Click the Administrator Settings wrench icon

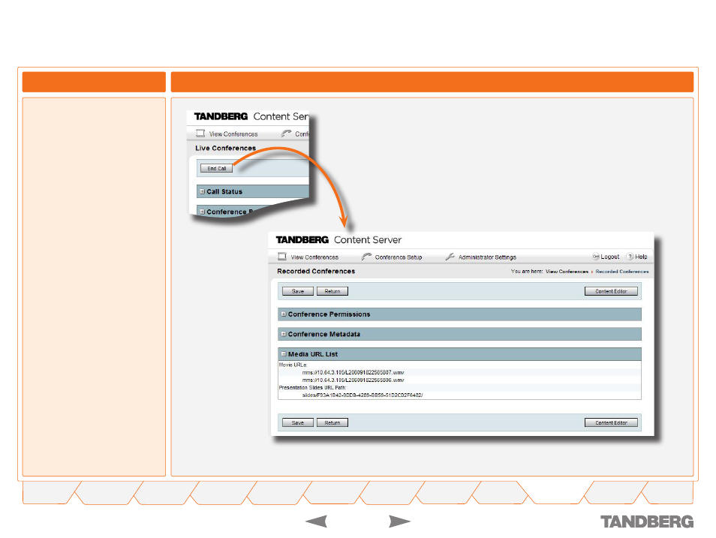point(450,257)
